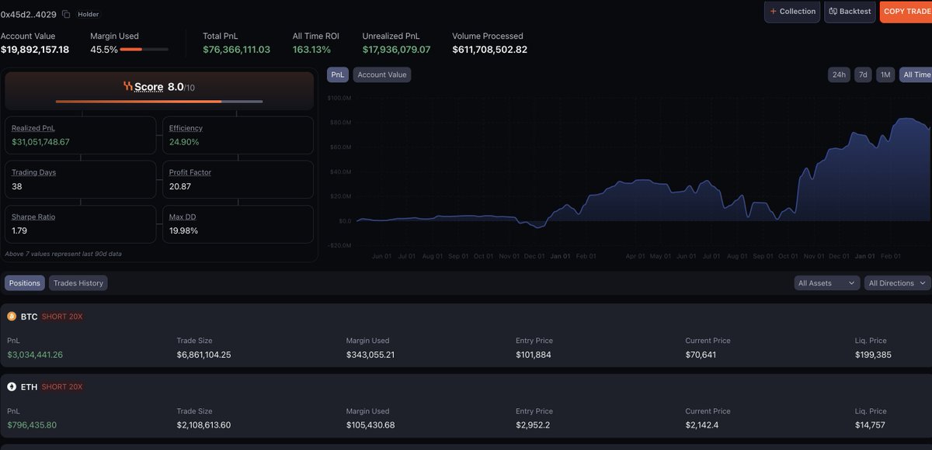Screen dimensions: 932x450
Task: Switch chart to Account Value view
Action: pos(382,74)
